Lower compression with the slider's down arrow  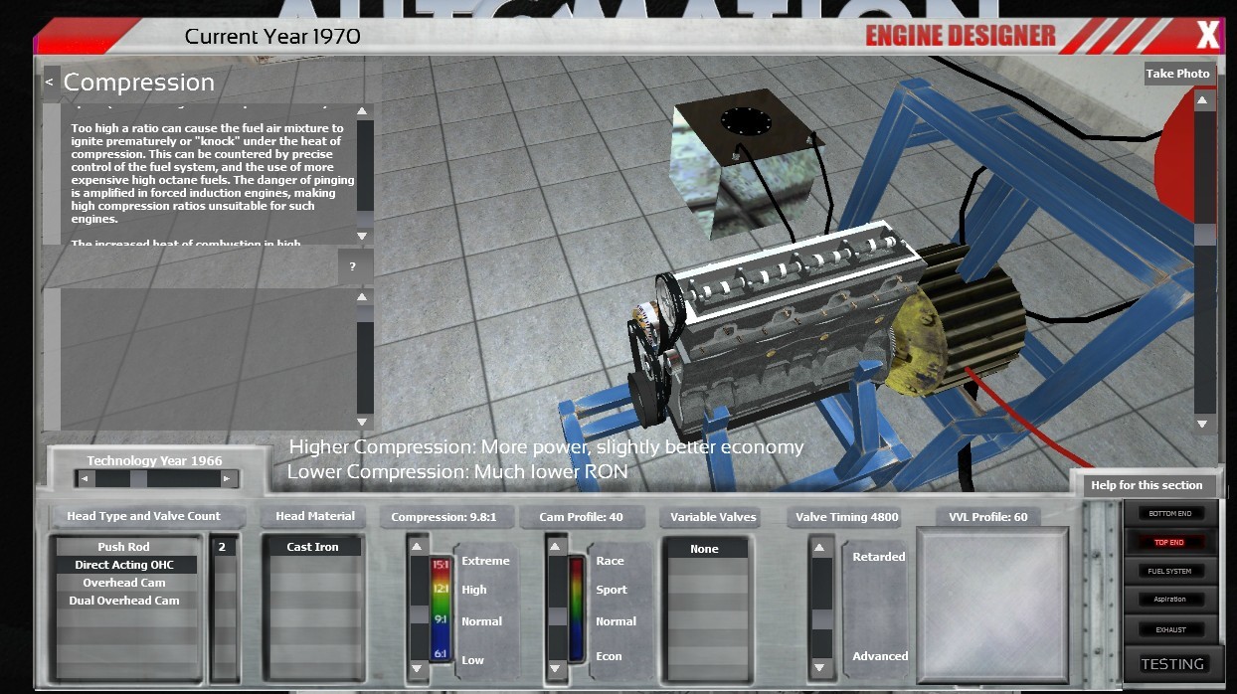tap(418, 670)
